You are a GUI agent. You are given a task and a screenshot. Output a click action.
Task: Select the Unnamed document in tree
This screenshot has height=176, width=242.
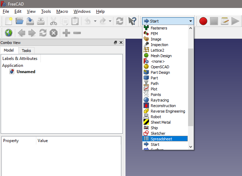coord(26,72)
